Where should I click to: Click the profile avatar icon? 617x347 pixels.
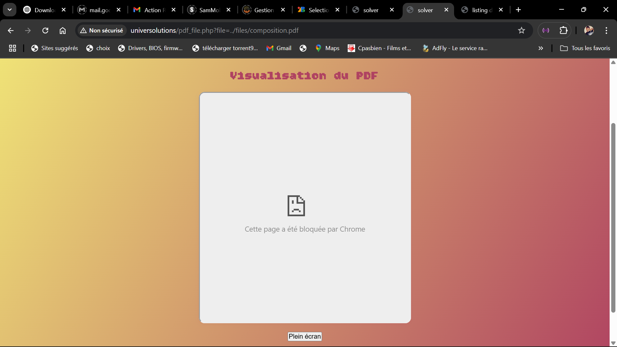pos(589,31)
